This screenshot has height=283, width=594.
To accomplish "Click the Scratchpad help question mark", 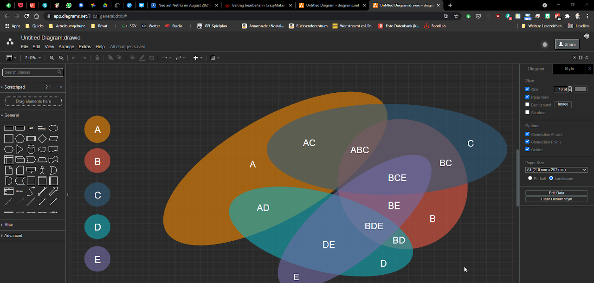I will pyautogui.click(x=46, y=87).
